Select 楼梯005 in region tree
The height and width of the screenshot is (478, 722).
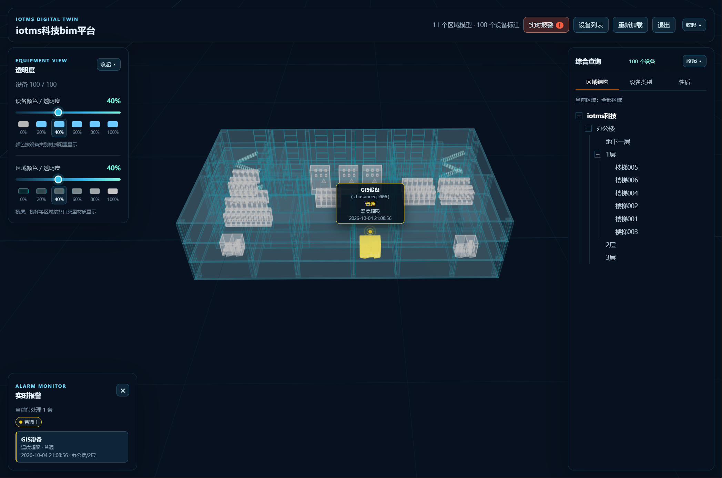click(x=626, y=167)
